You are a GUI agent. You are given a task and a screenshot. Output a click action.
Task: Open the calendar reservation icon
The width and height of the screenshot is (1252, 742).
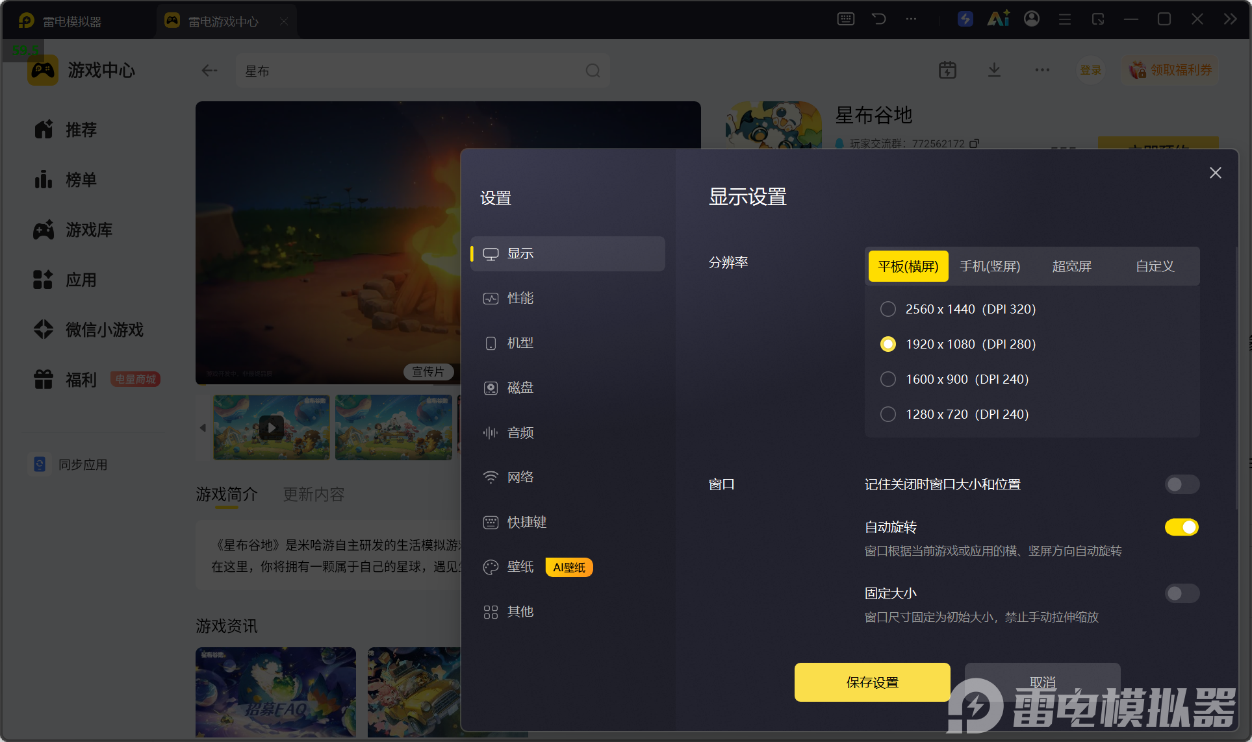click(948, 70)
